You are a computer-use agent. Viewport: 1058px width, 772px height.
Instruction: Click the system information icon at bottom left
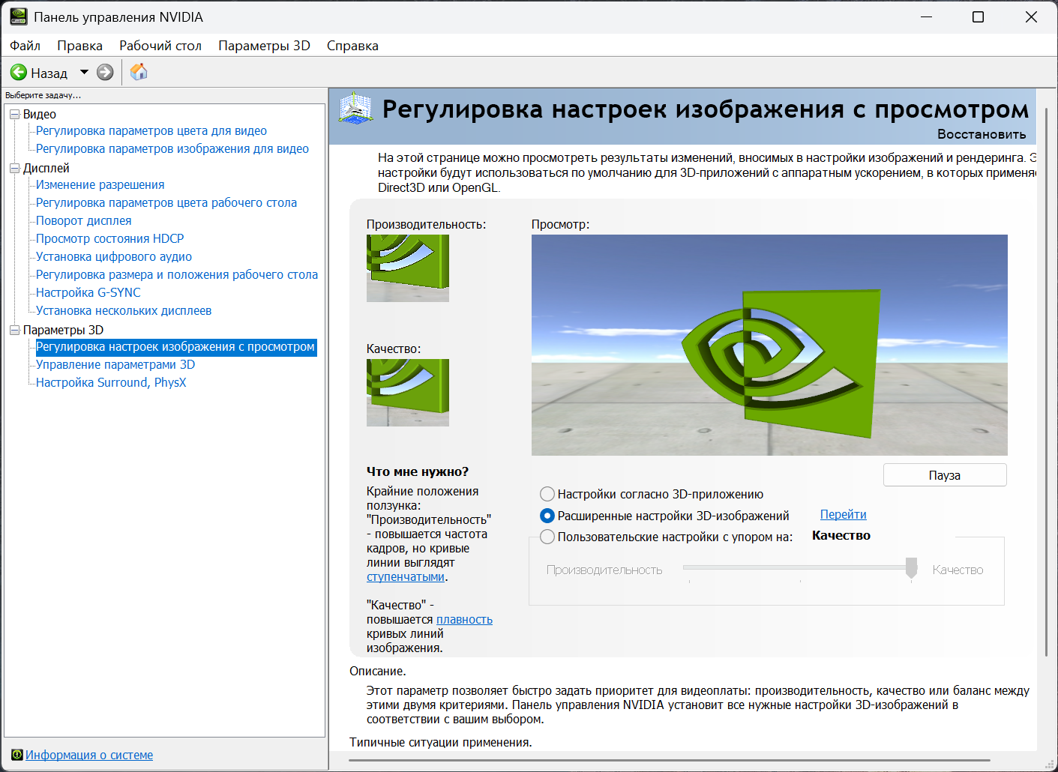pos(17,755)
